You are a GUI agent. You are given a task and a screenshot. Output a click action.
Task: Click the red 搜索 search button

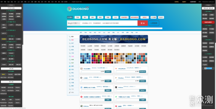click(x=142, y=23)
